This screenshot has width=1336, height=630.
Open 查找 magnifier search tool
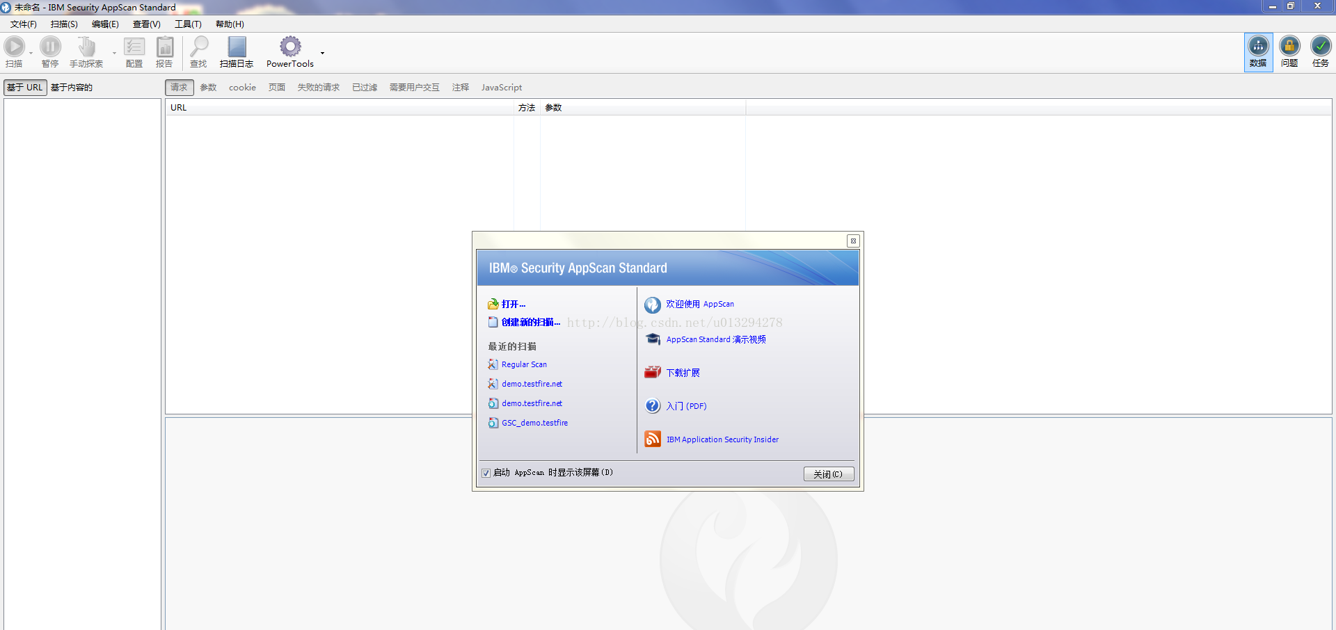tap(199, 47)
